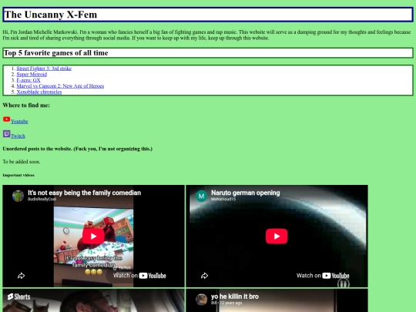Watch family comedian video on YouTube

(x=139, y=276)
